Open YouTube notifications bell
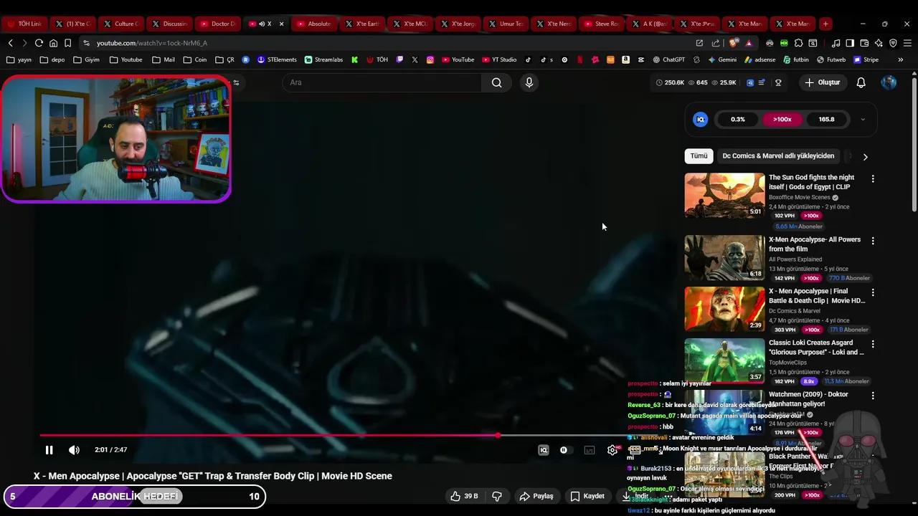The image size is (918, 516). click(x=861, y=82)
